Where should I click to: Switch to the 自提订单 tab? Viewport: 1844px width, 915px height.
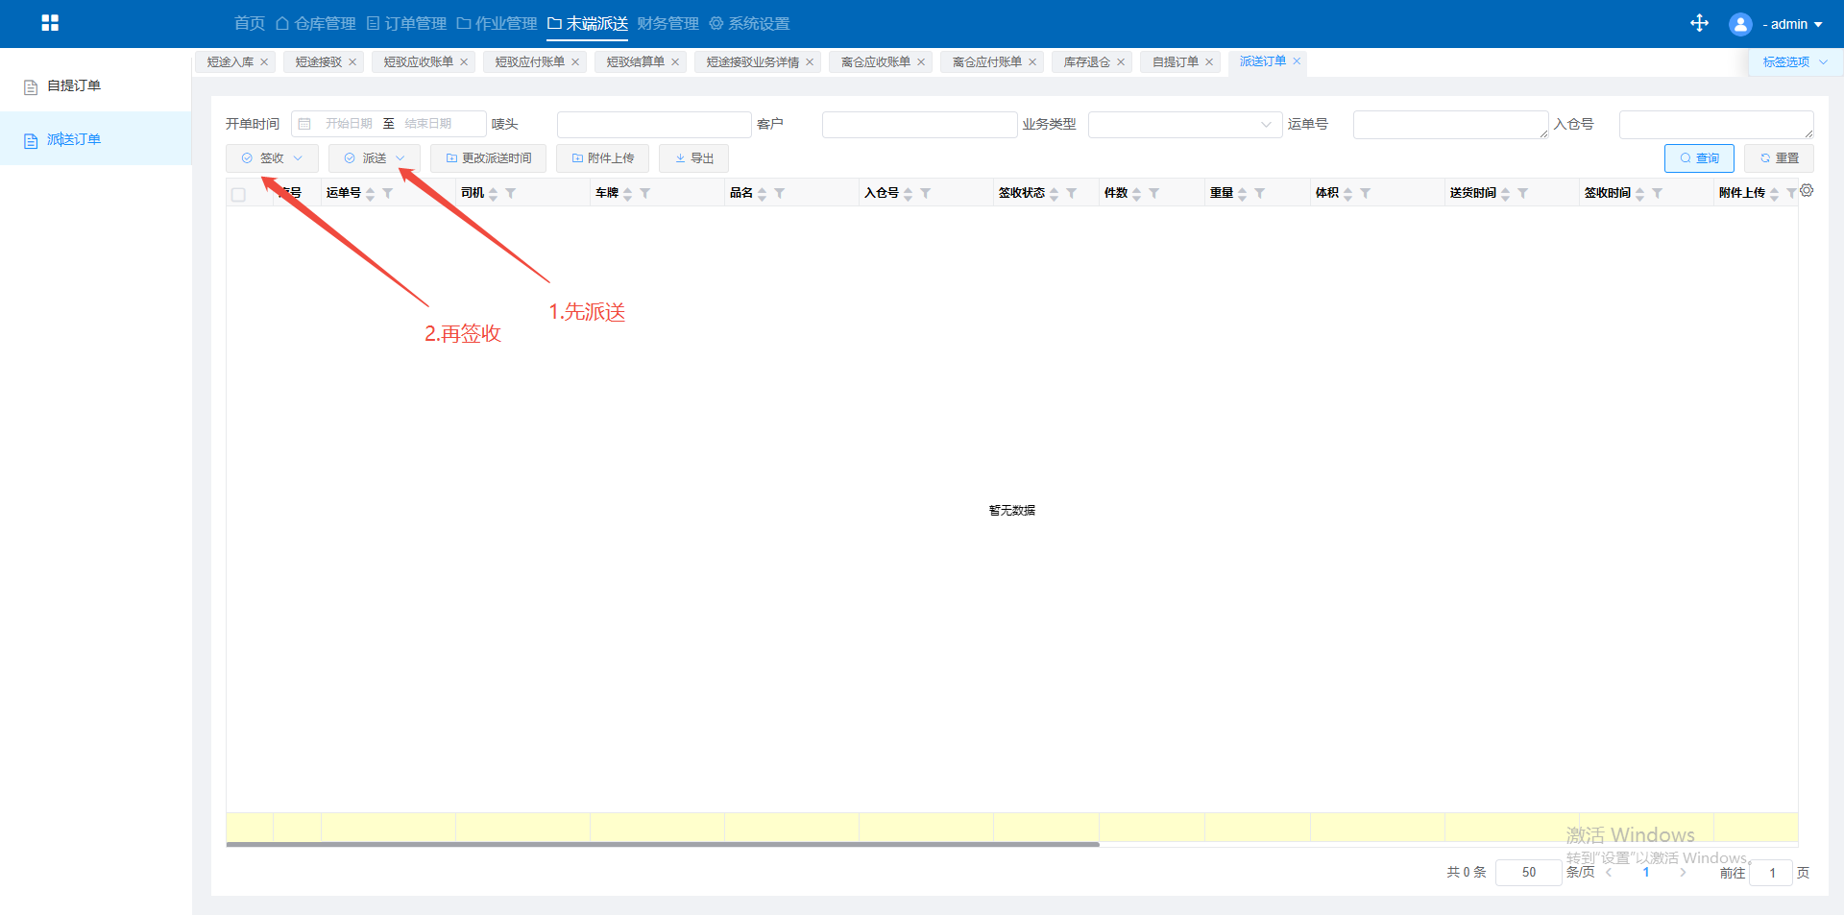click(1175, 62)
